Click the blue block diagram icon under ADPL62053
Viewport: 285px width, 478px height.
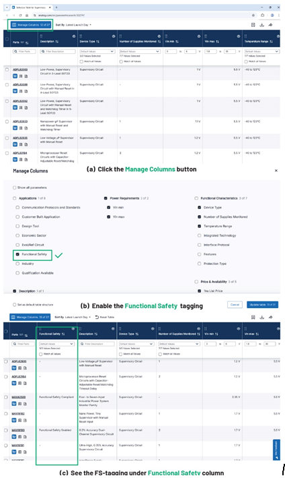15,76
